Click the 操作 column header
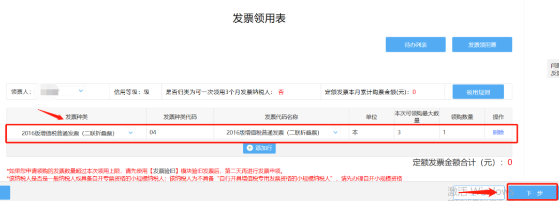The width and height of the screenshot is (559, 201). tap(498, 116)
